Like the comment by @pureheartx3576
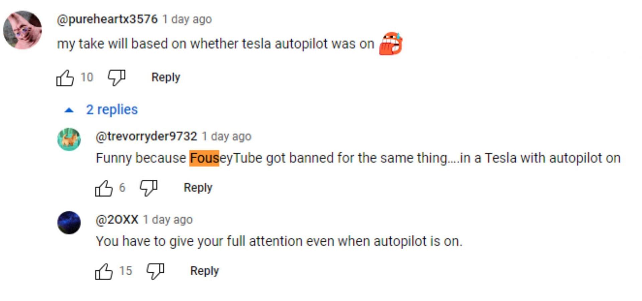 65,78
